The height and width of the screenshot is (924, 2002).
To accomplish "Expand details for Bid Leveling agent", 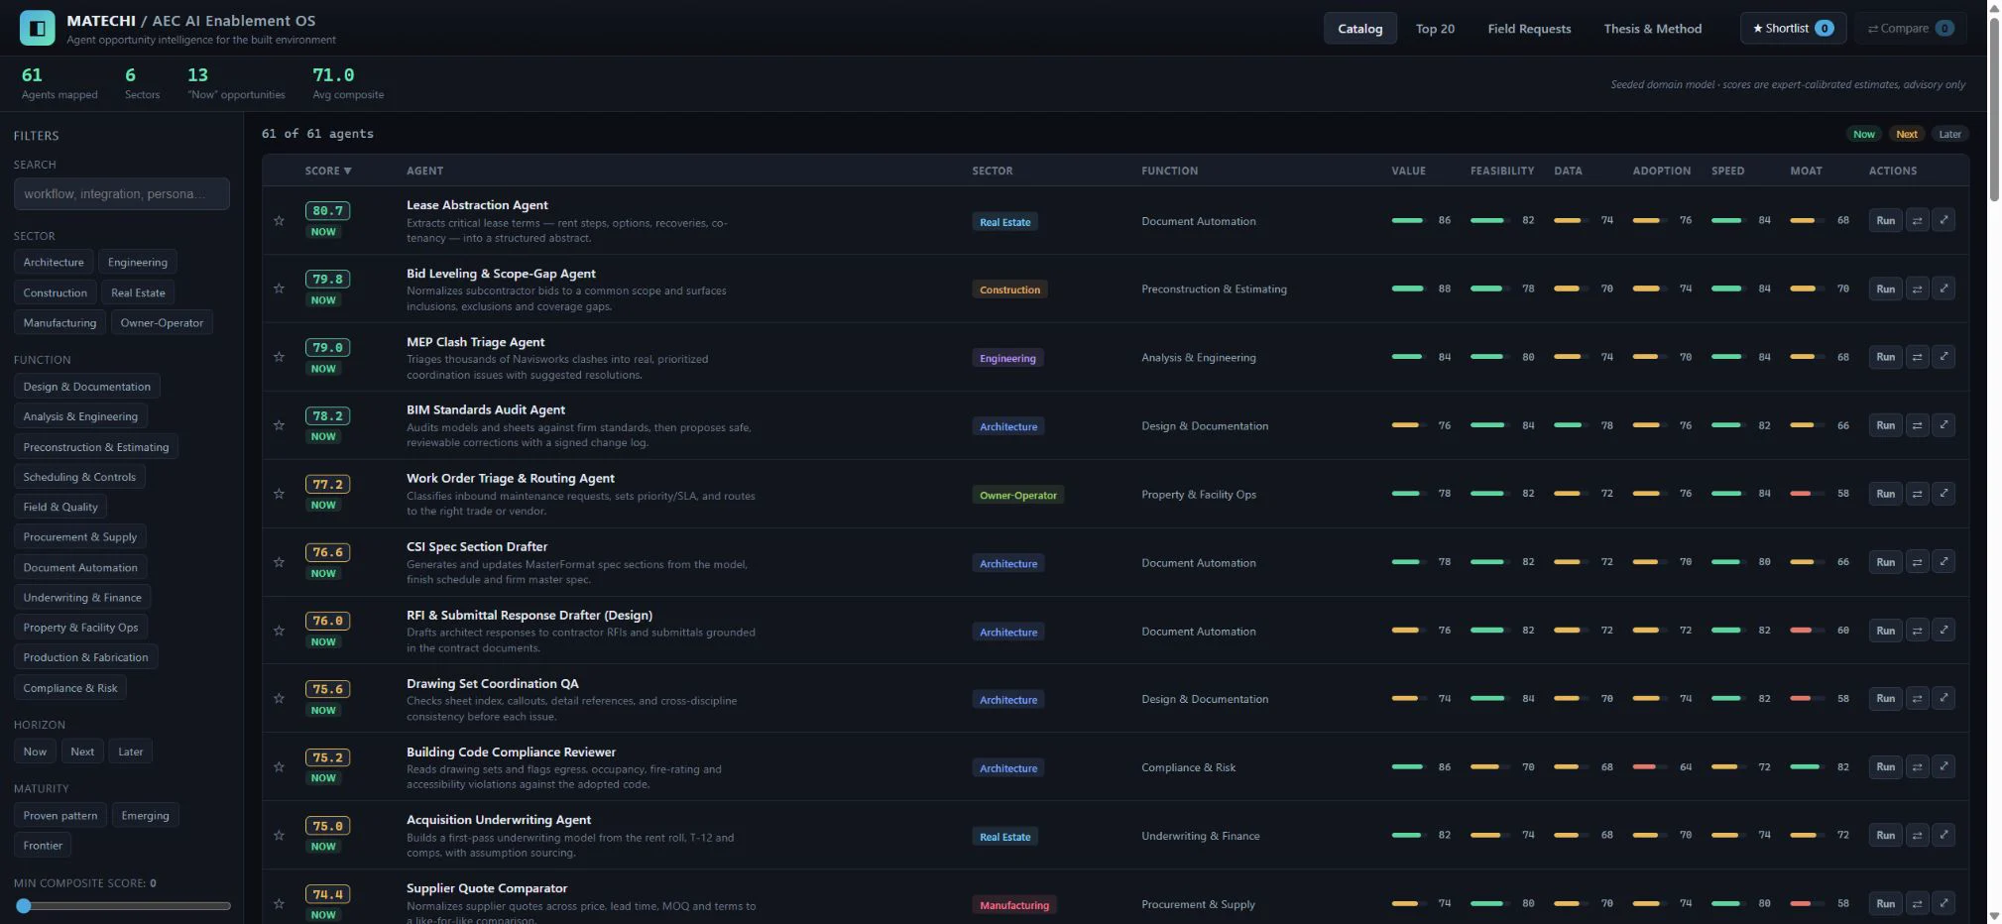I will click(x=1943, y=289).
